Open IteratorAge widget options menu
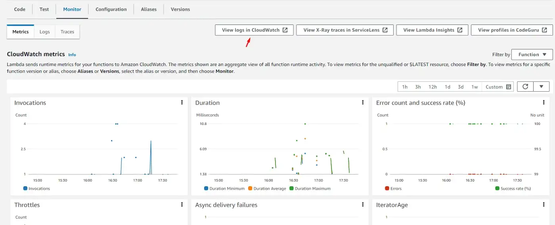This screenshot has height=225, width=555. [x=544, y=204]
